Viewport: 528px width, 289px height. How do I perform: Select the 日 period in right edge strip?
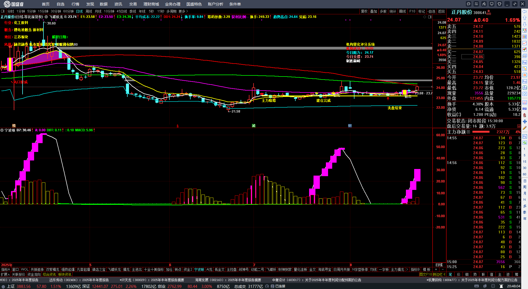point(525,181)
